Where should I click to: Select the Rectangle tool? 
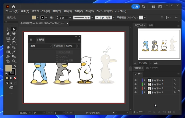point(8,38)
